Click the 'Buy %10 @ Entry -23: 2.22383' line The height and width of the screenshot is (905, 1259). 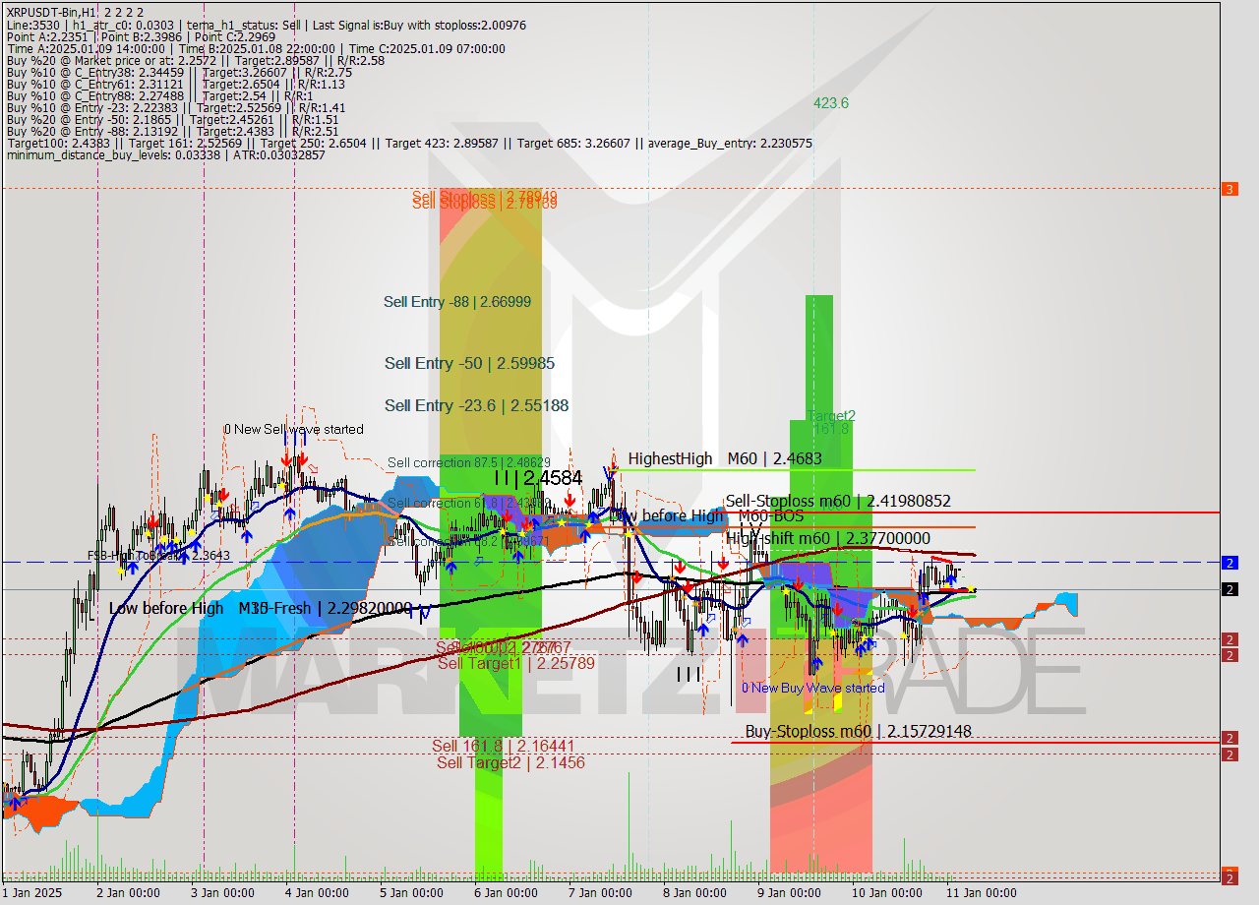coord(175,108)
